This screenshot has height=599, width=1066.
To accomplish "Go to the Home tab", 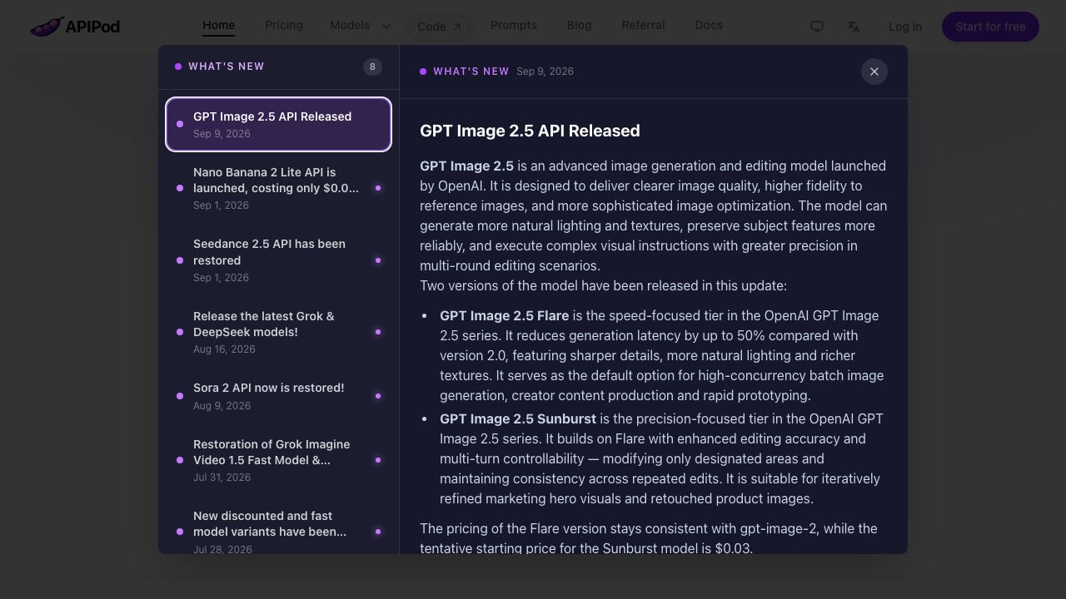I will pyautogui.click(x=219, y=26).
